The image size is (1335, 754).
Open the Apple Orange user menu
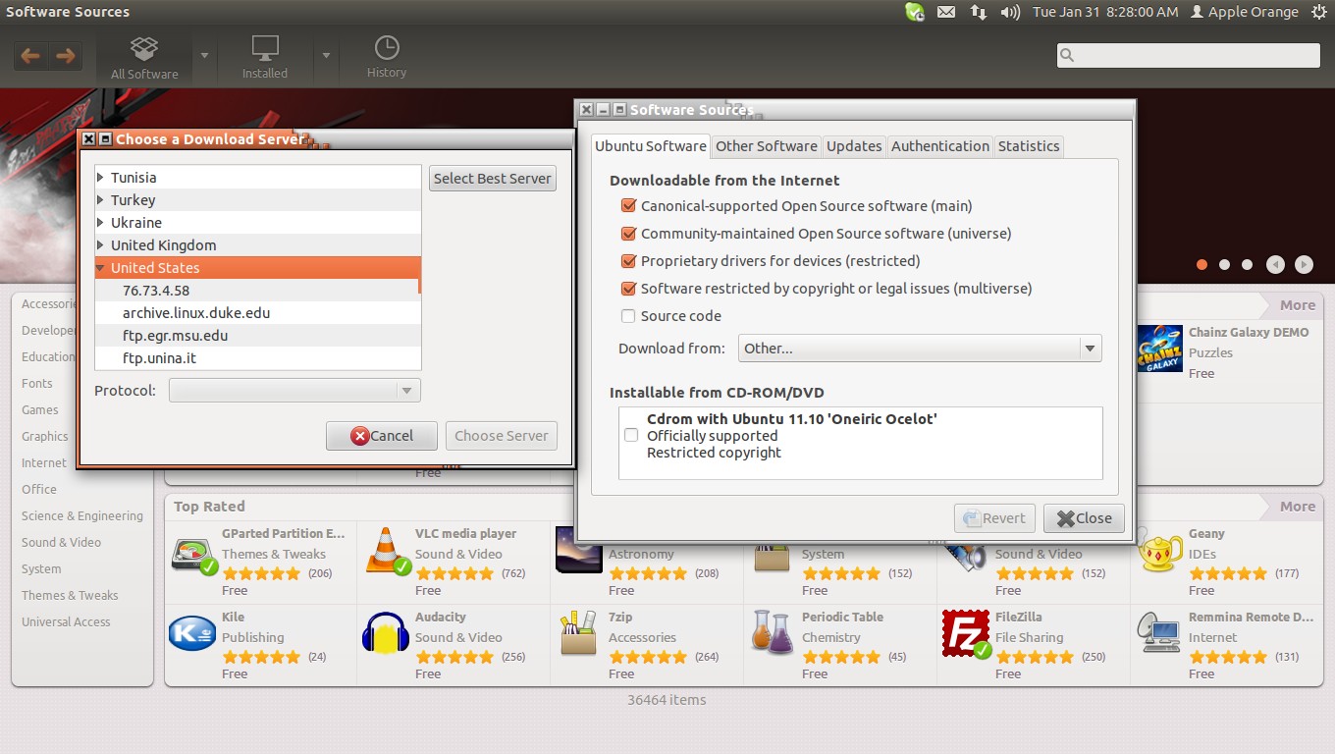[x=1244, y=12]
